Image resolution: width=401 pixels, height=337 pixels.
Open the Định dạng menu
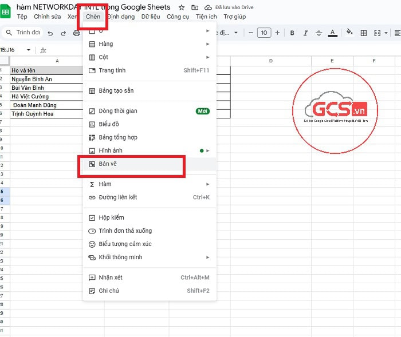[x=120, y=17]
